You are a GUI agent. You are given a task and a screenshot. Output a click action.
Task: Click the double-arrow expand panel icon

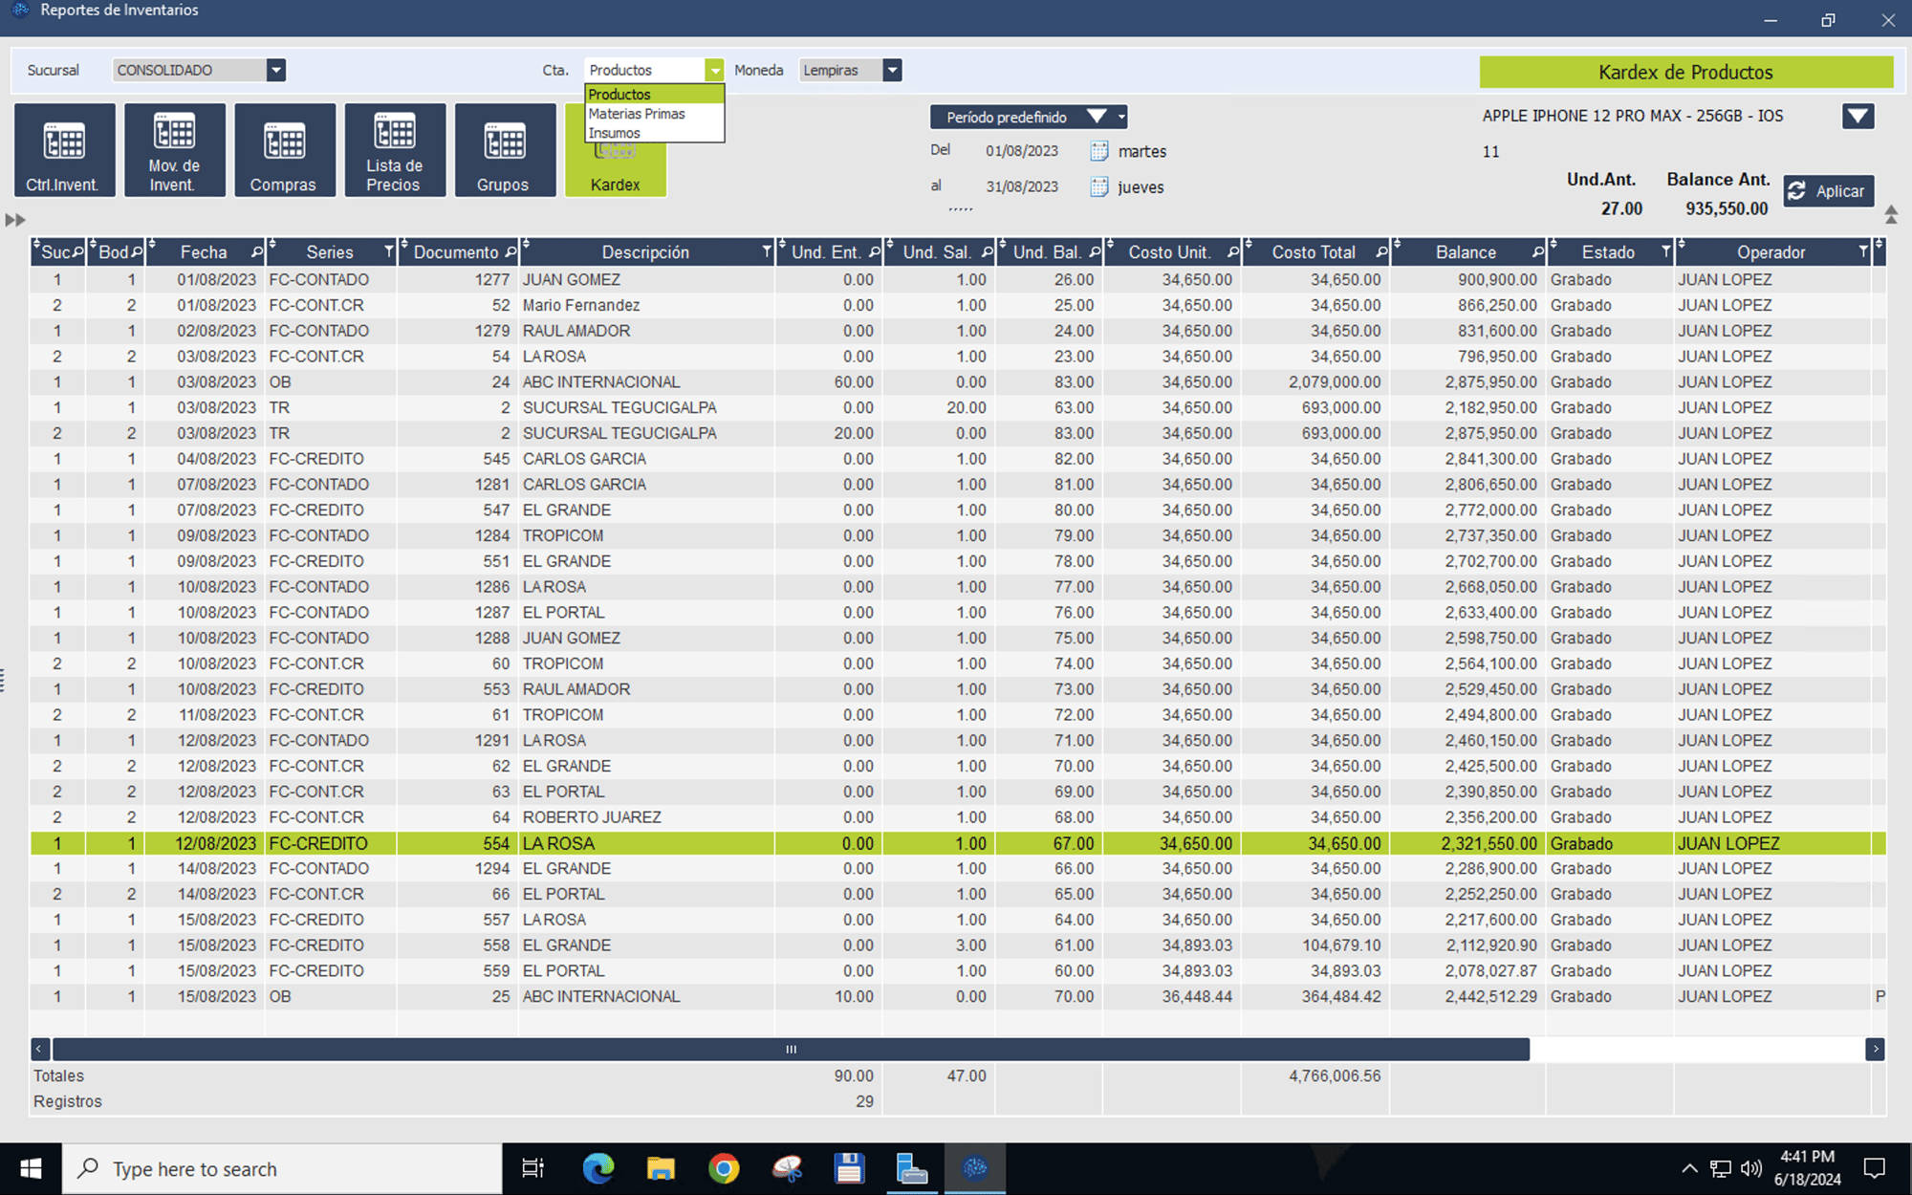click(15, 220)
